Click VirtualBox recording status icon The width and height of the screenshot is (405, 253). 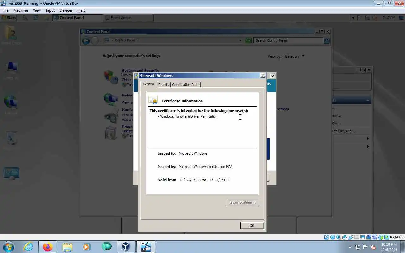369,237
